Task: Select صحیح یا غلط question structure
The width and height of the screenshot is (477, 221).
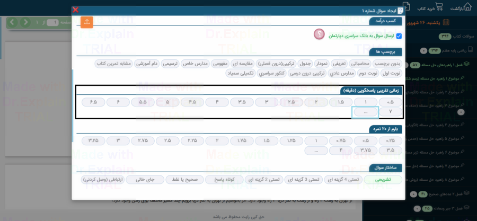Action: click(184, 180)
